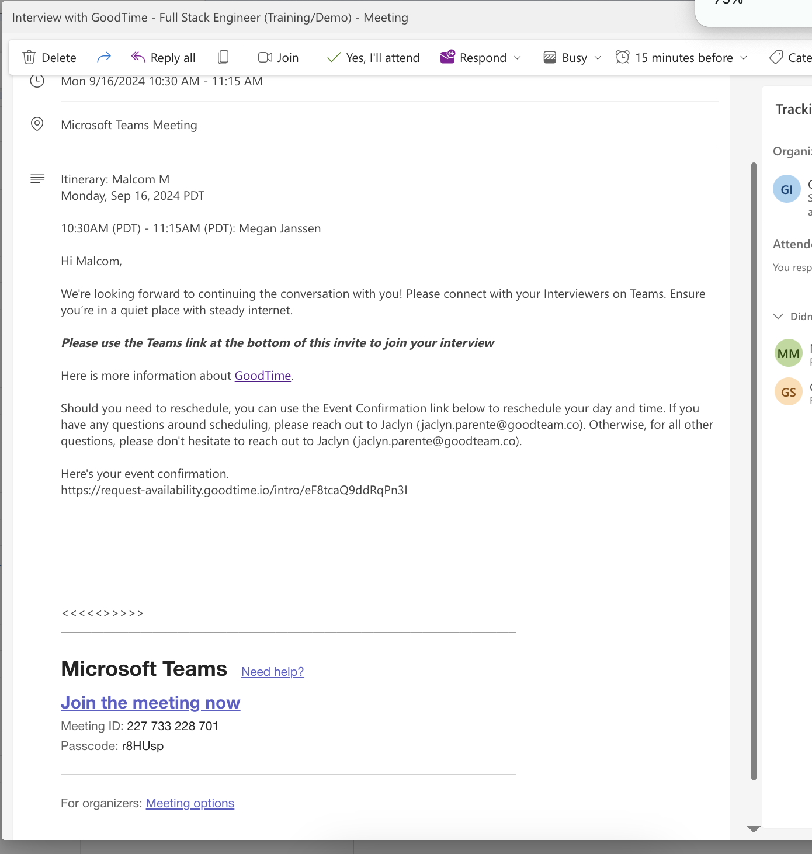Click the window title Interview with GoodTime

tap(210, 18)
